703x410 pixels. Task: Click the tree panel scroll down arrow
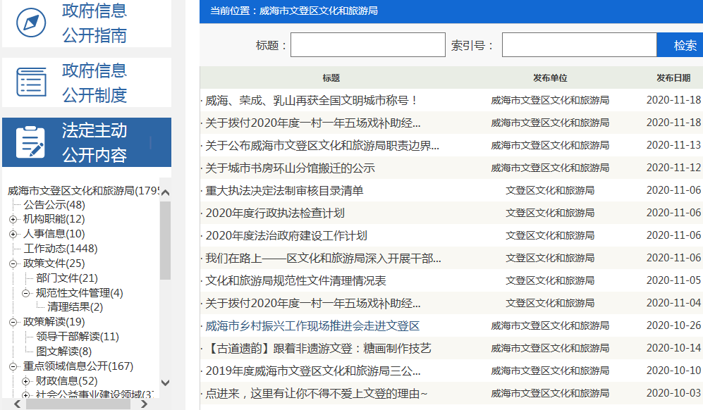(x=166, y=383)
